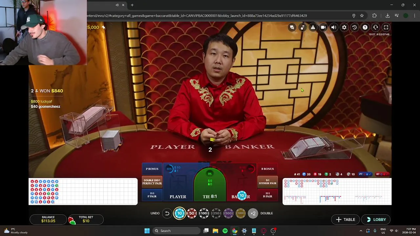Click the chips icon beside Total Bet
Viewport: 420px width, 236px height.
pos(72,220)
